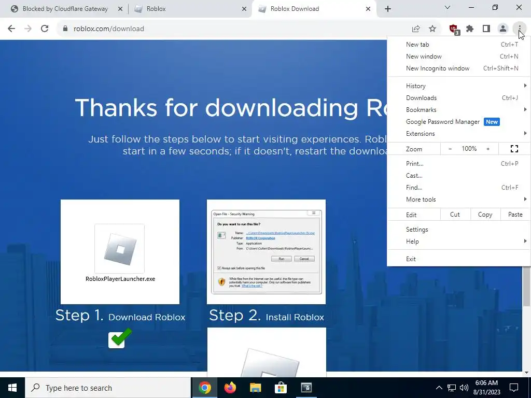Expand the Bookmarks submenu
This screenshot has width=531, height=398.
[x=458, y=110]
